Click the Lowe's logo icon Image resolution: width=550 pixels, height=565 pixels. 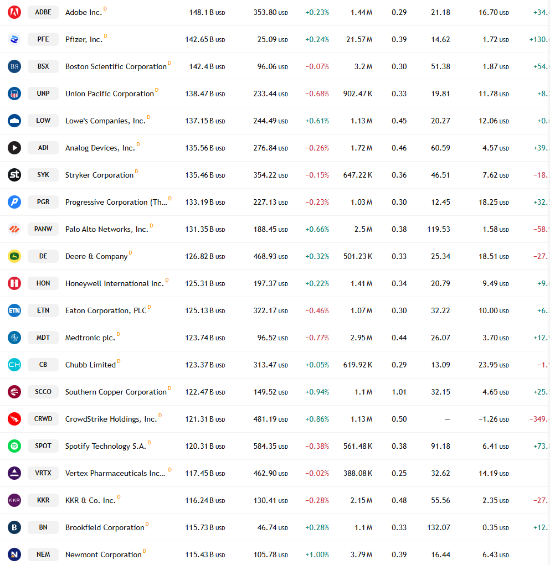[14, 121]
